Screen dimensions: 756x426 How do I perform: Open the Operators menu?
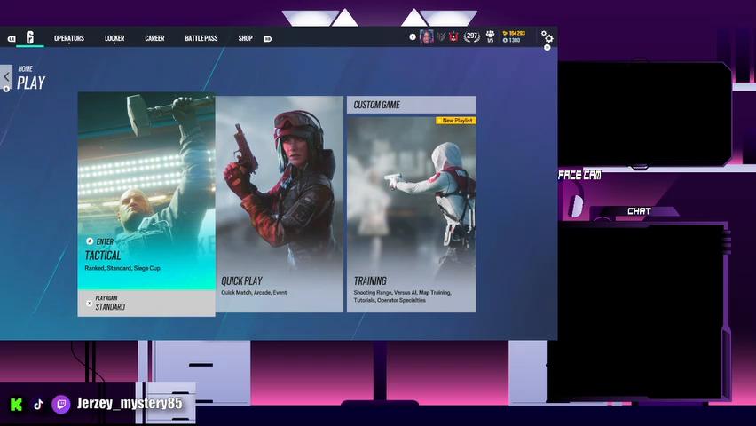[69, 38]
